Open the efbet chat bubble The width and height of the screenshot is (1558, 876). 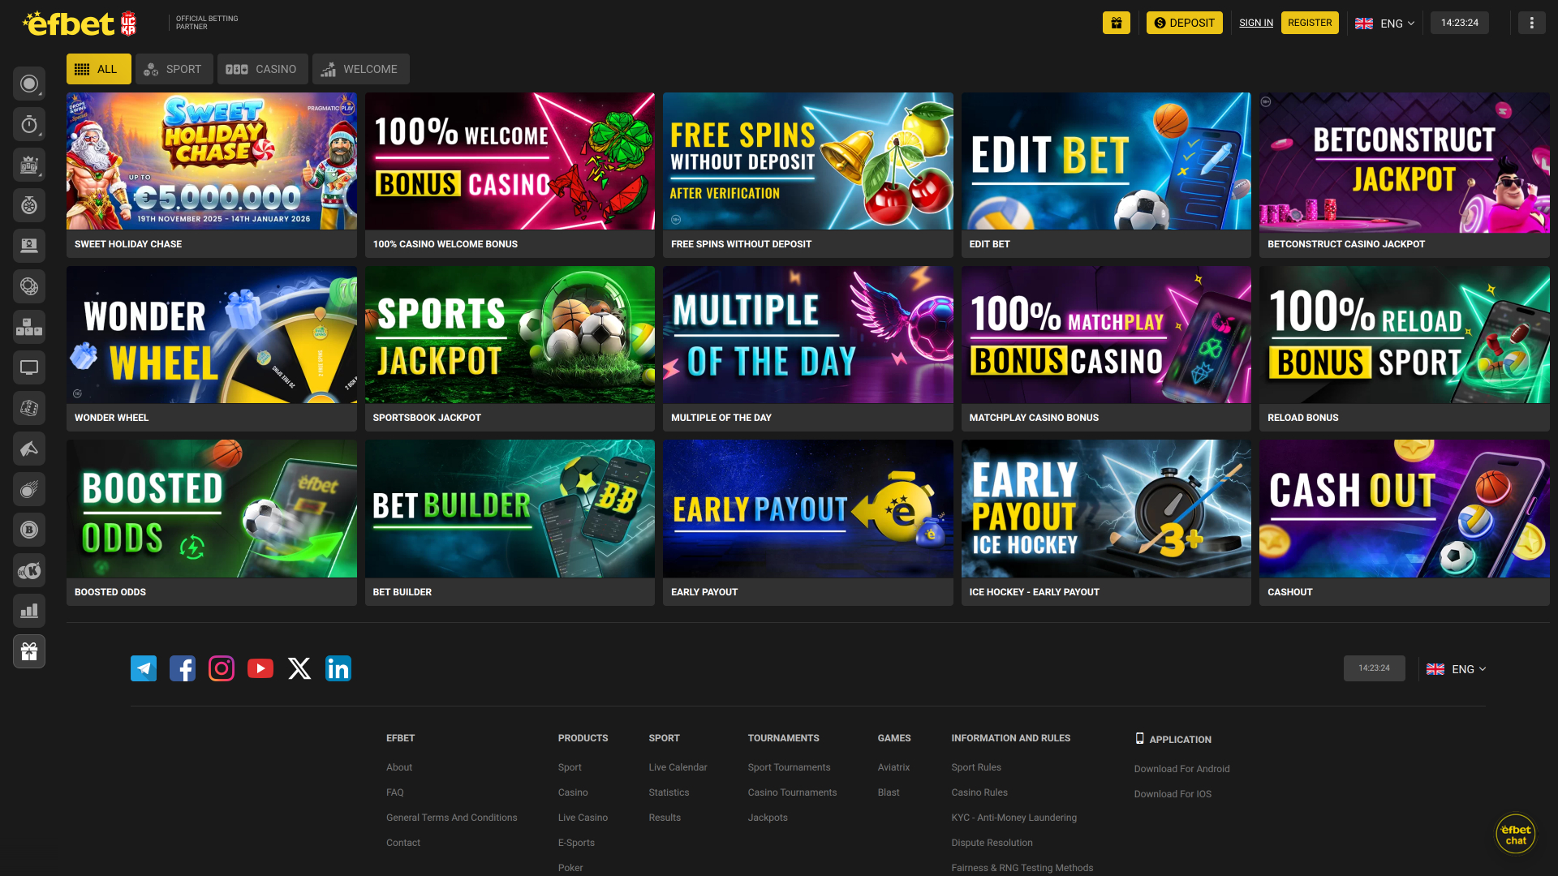tap(1515, 834)
